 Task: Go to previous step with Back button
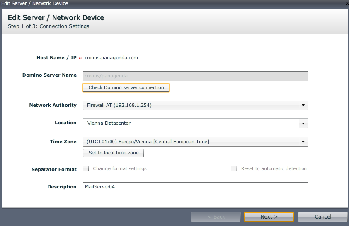coord(216,217)
